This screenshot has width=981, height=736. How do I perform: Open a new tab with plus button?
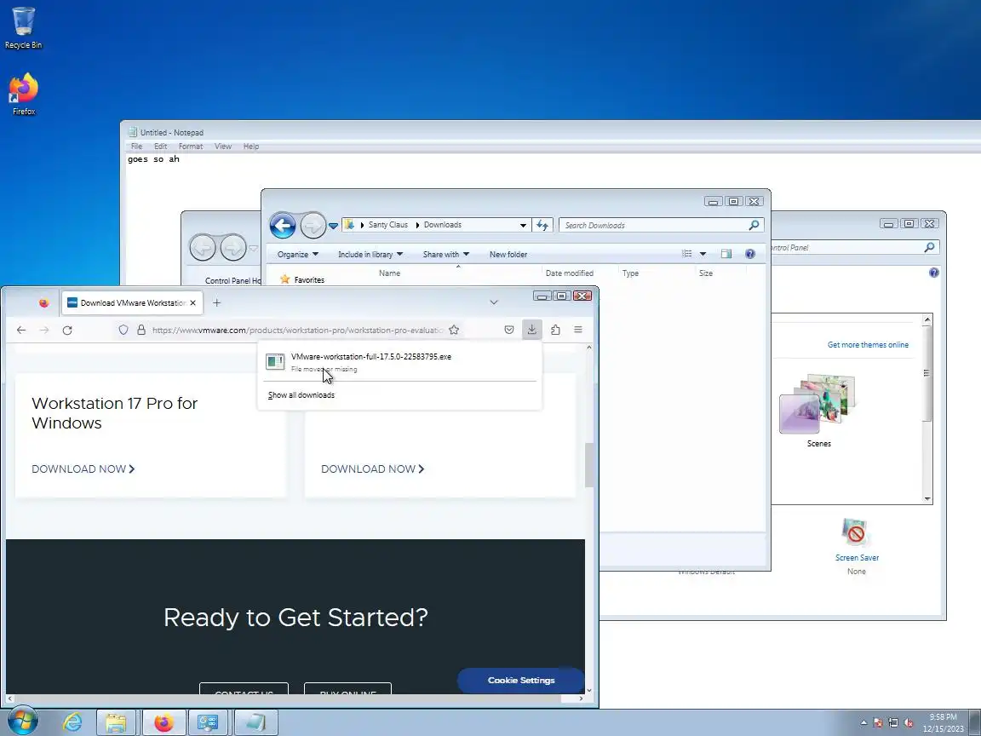coord(217,303)
